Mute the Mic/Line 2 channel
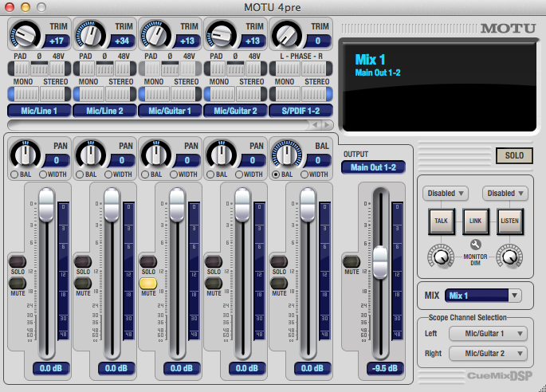 click(83, 283)
